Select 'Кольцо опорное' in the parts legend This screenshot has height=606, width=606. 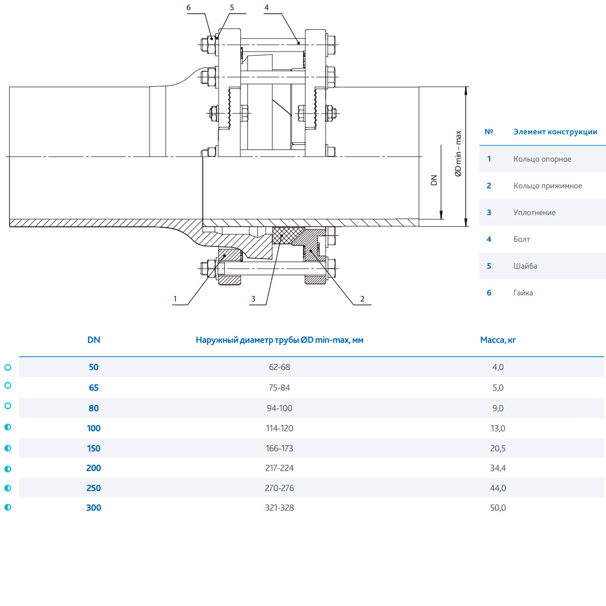pos(542,159)
